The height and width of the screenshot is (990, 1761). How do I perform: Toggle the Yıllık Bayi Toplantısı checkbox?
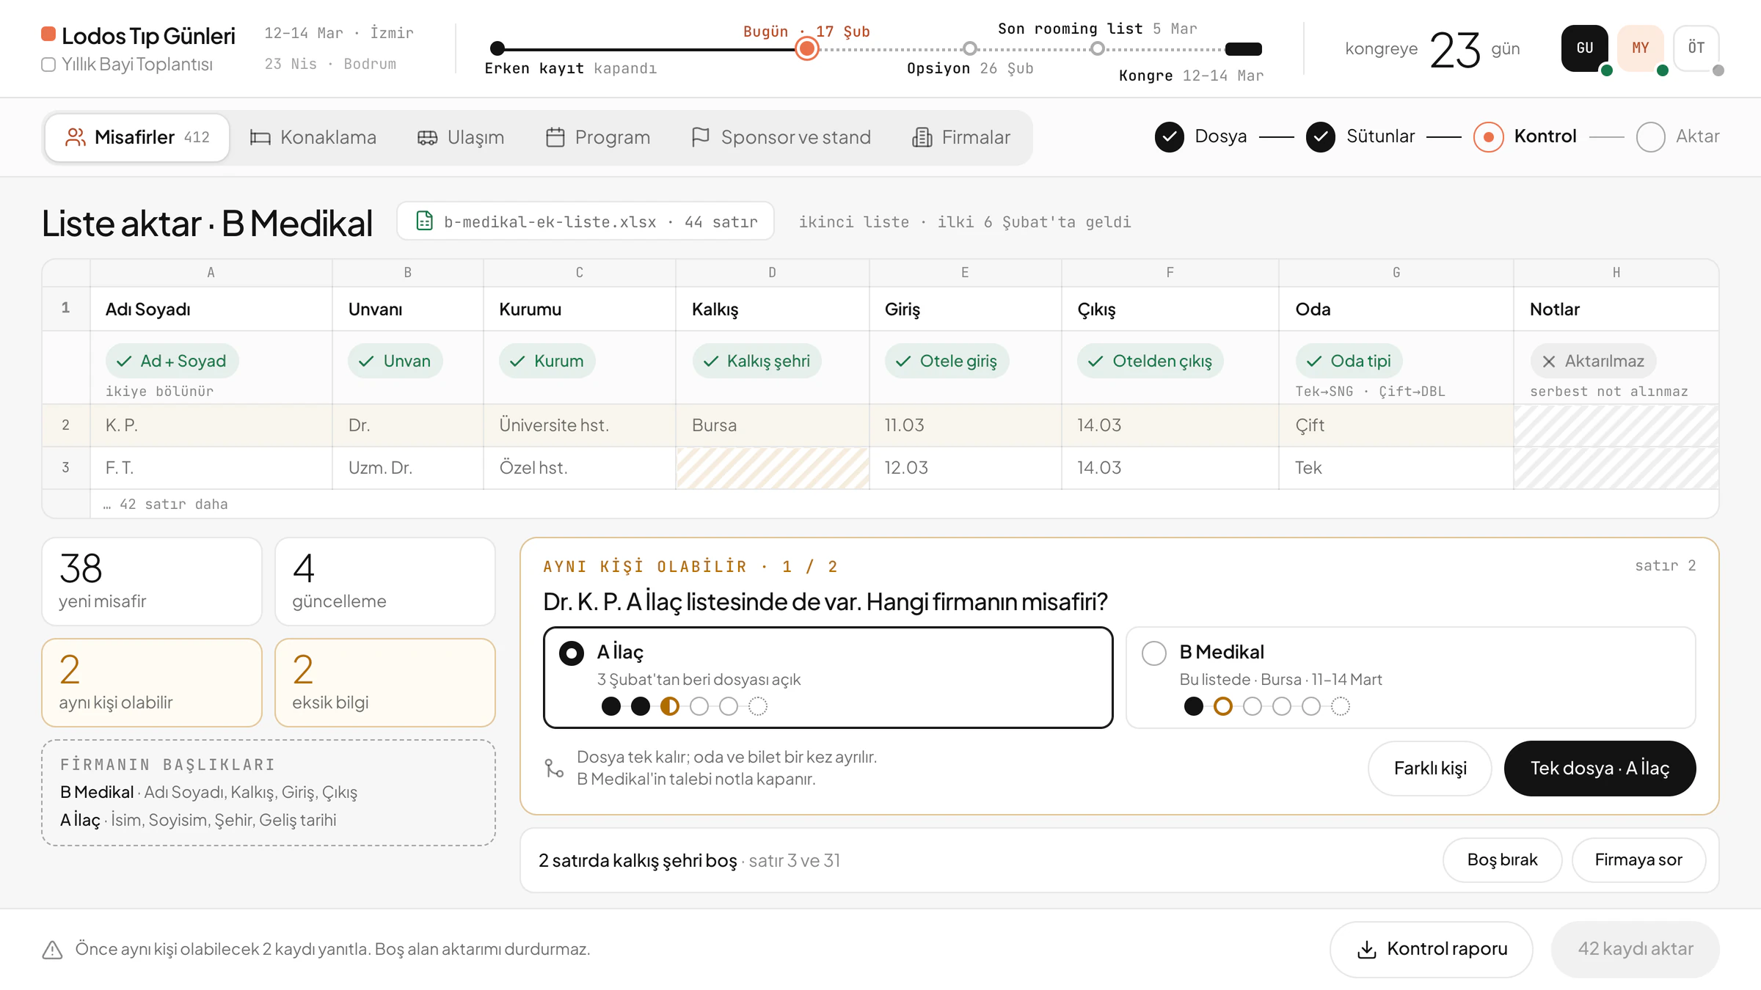click(48, 65)
